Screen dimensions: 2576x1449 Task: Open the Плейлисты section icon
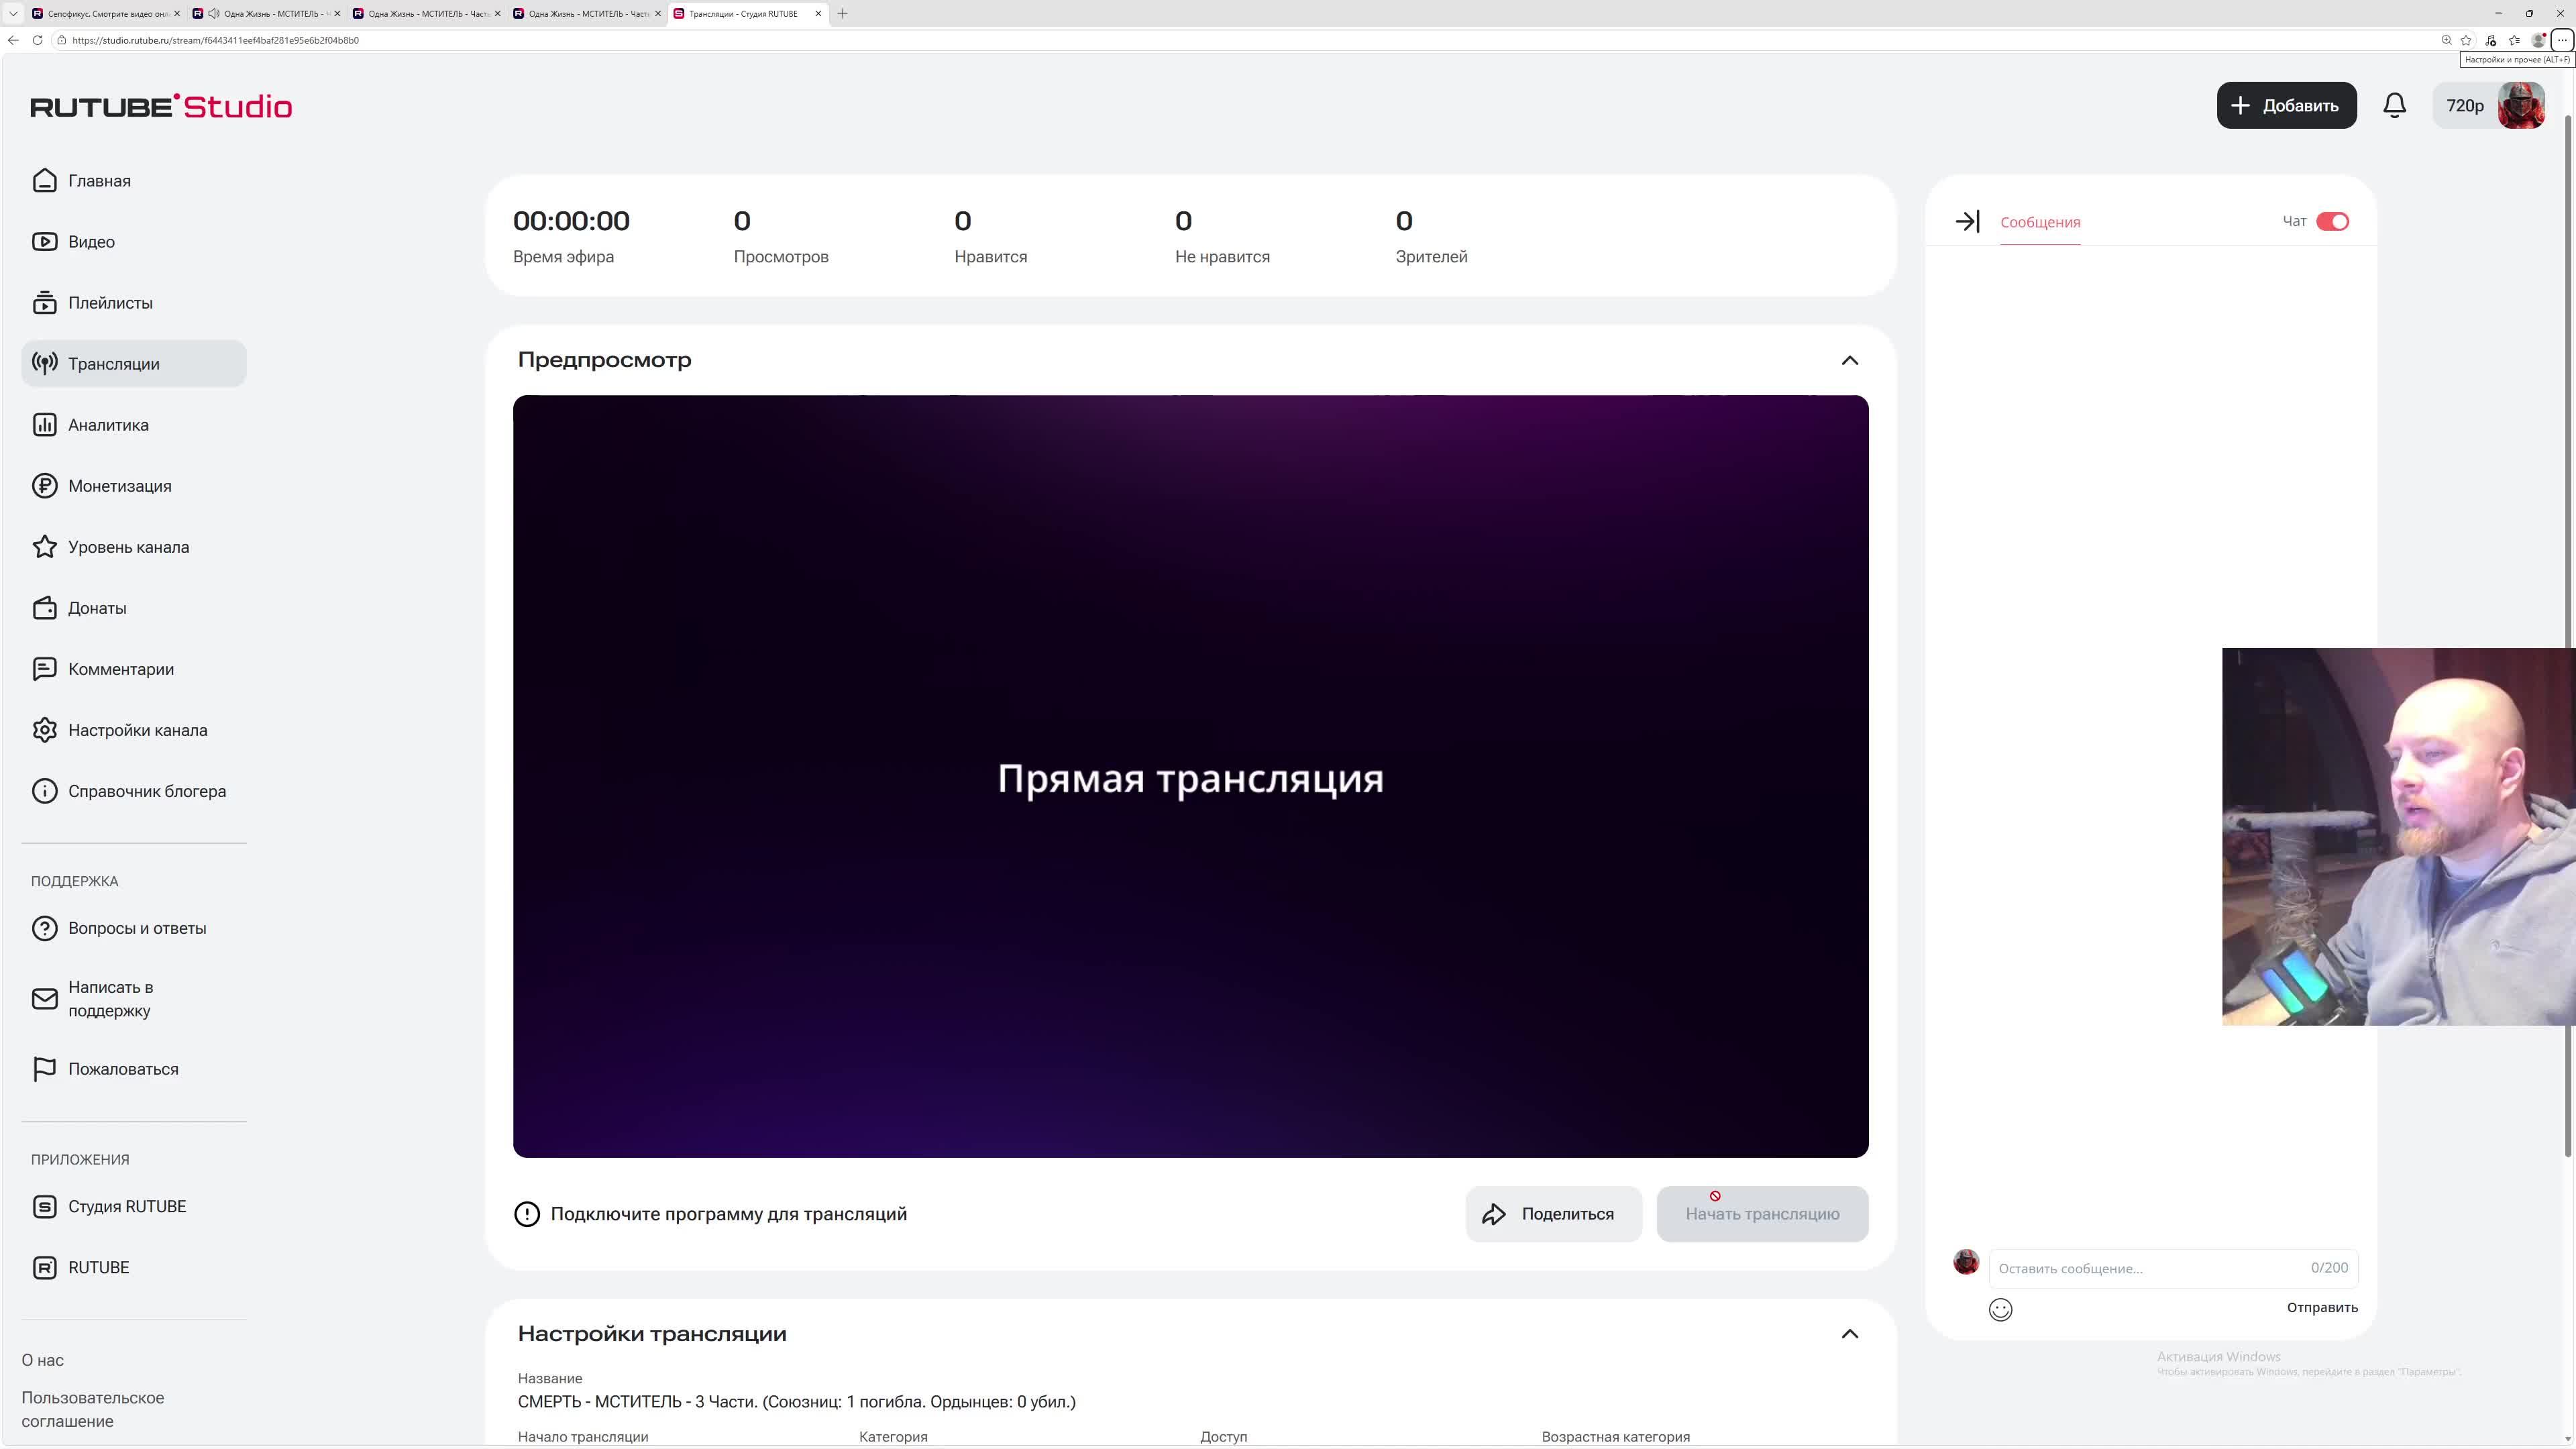click(45, 302)
